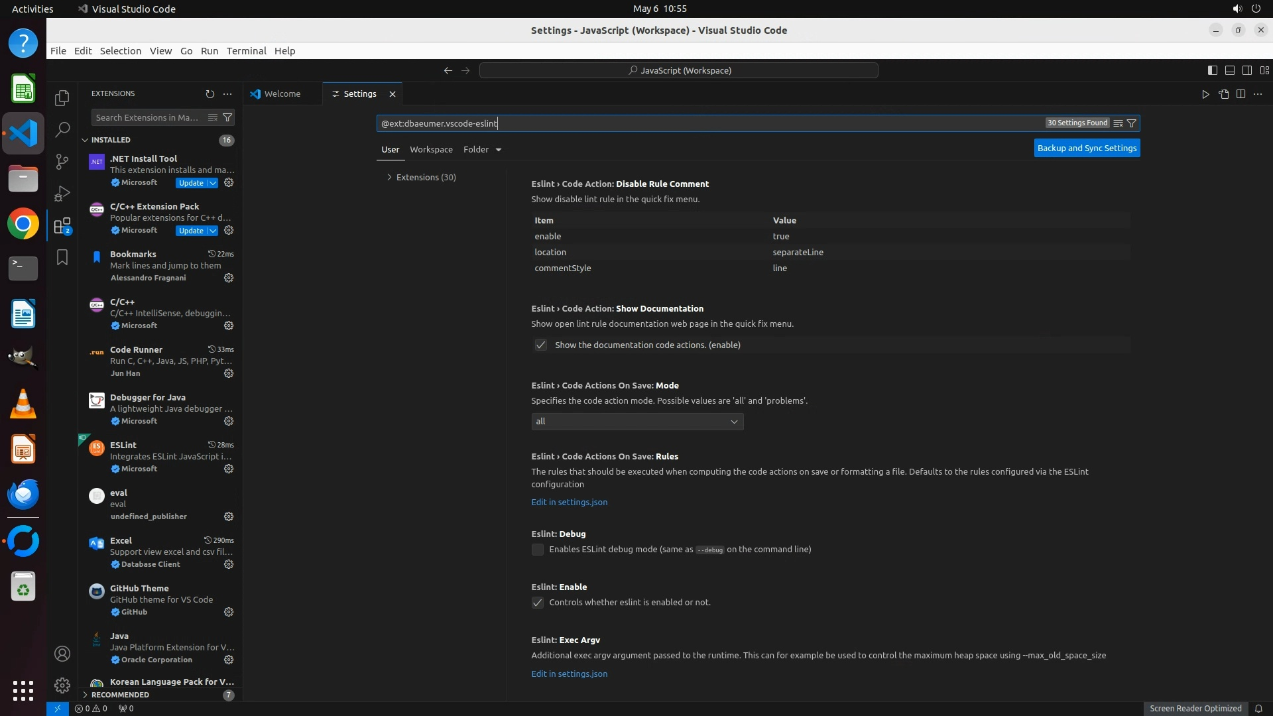Open the Terminal menu

point(246,51)
